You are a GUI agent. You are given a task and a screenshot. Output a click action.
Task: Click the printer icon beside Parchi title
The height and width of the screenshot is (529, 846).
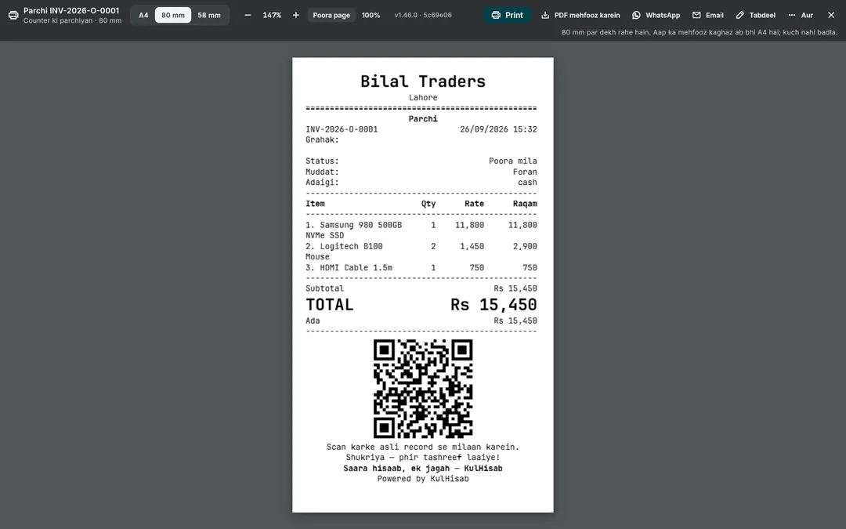(x=13, y=15)
